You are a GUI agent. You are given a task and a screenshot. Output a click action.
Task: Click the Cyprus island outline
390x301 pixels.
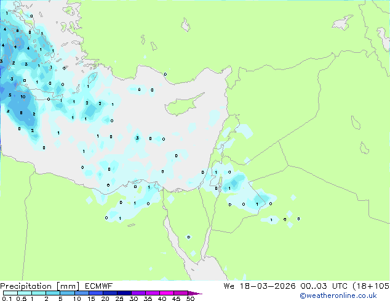click(183, 105)
